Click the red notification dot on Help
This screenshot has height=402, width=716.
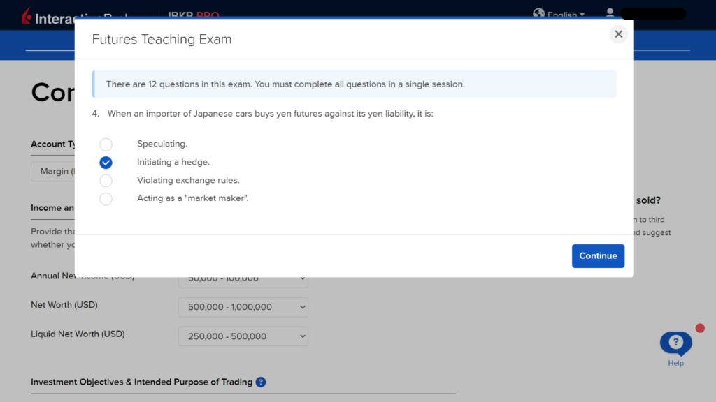pos(700,327)
